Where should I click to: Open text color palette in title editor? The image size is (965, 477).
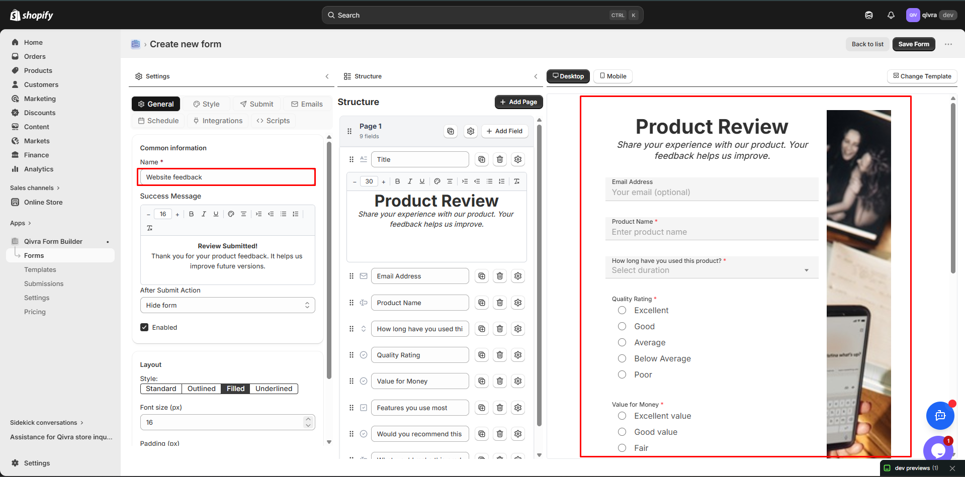click(437, 181)
